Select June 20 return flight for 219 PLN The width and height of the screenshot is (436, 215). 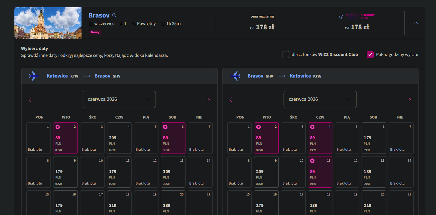[x=374, y=203]
